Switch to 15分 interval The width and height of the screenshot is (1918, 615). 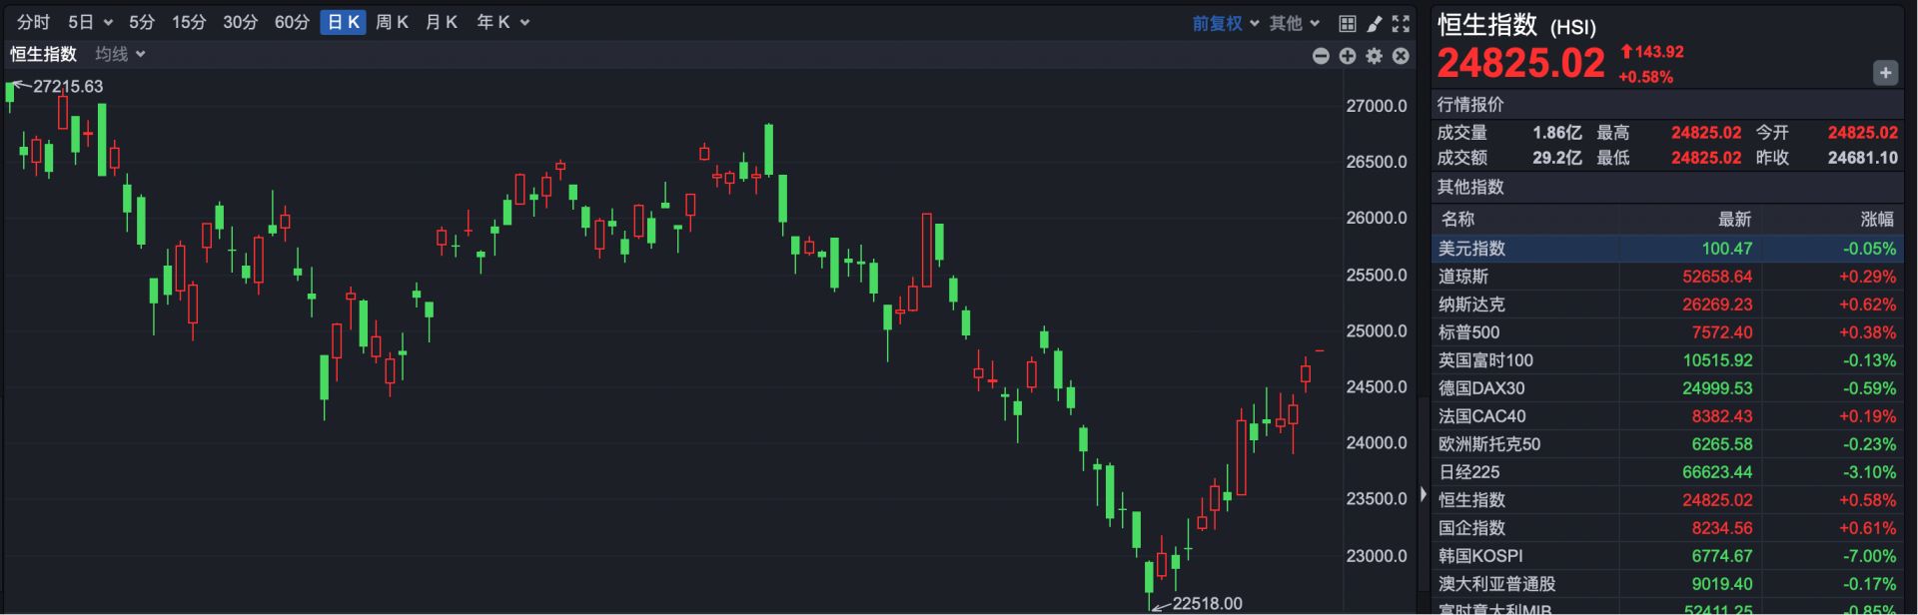pyautogui.click(x=188, y=22)
